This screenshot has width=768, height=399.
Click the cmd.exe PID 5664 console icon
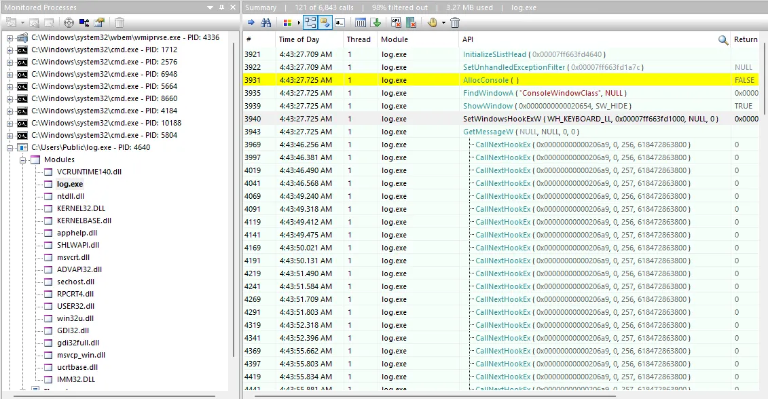pos(22,87)
